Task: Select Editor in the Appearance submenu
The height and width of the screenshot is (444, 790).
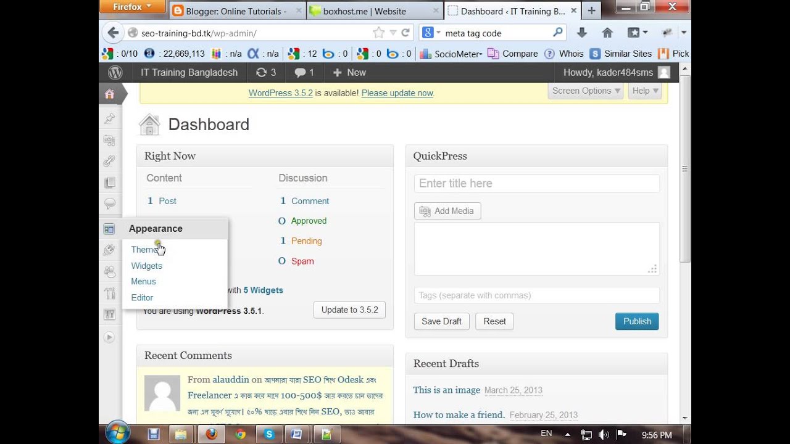Action: [x=142, y=297]
